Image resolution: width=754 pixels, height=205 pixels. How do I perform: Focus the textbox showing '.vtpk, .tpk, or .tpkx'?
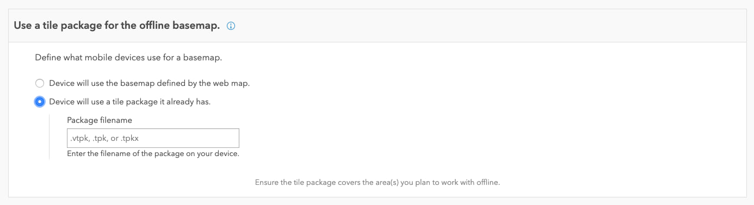(153, 138)
